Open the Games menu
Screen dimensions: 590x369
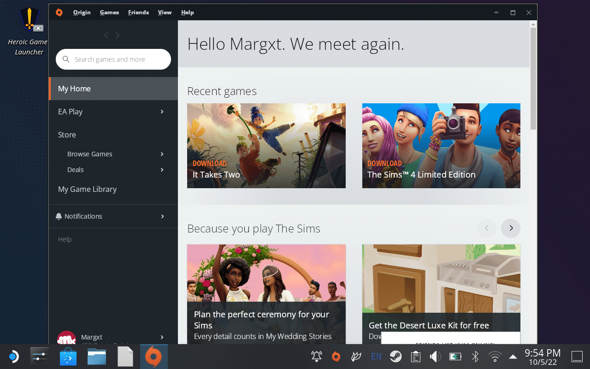(109, 12)
